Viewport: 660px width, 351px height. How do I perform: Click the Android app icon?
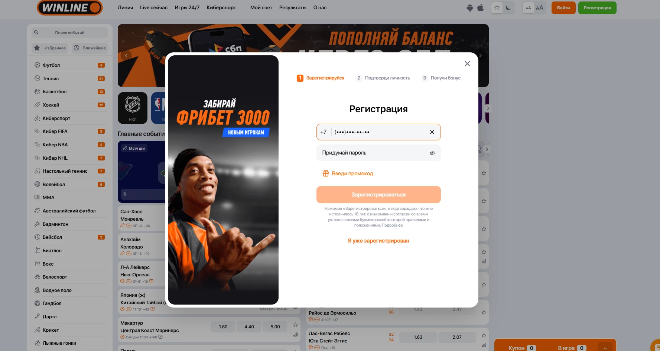470,8
